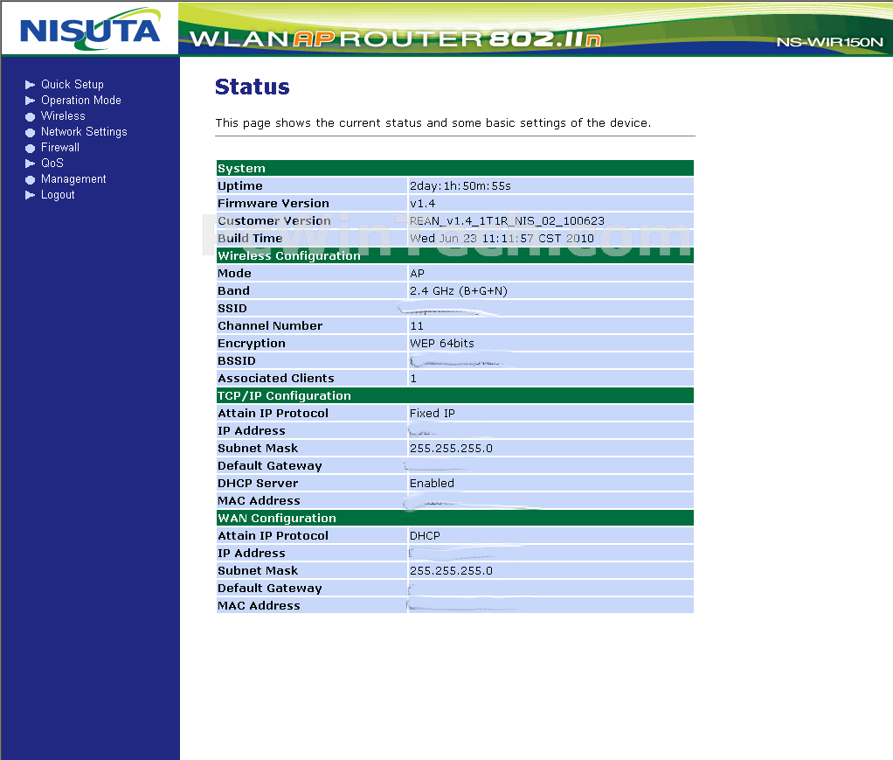This screenshot has width=893, height=760.
Task: Click the Uptime label
Action: [239, 186]
